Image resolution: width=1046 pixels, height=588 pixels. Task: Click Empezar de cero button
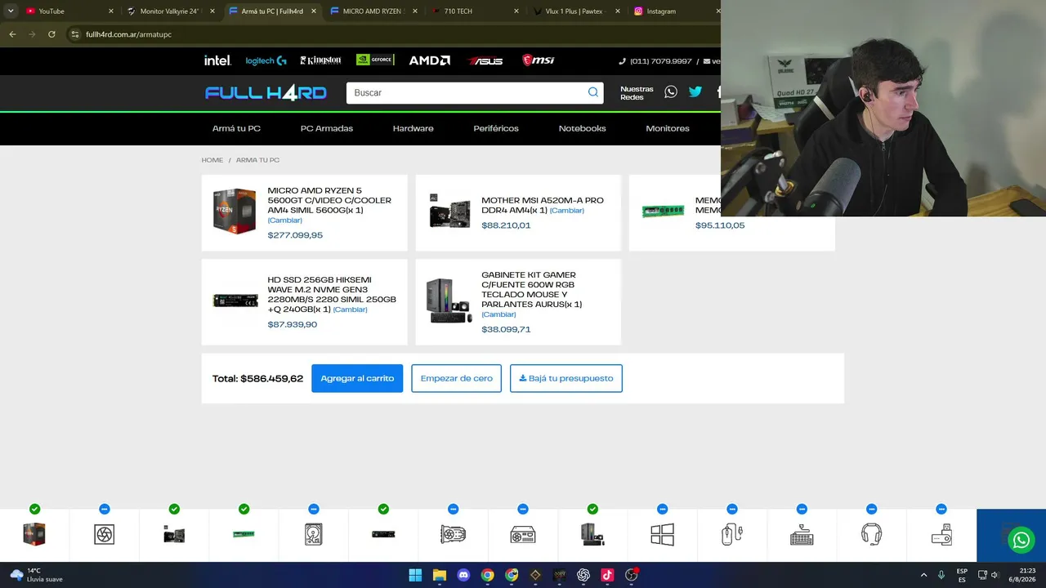point(456,378)
